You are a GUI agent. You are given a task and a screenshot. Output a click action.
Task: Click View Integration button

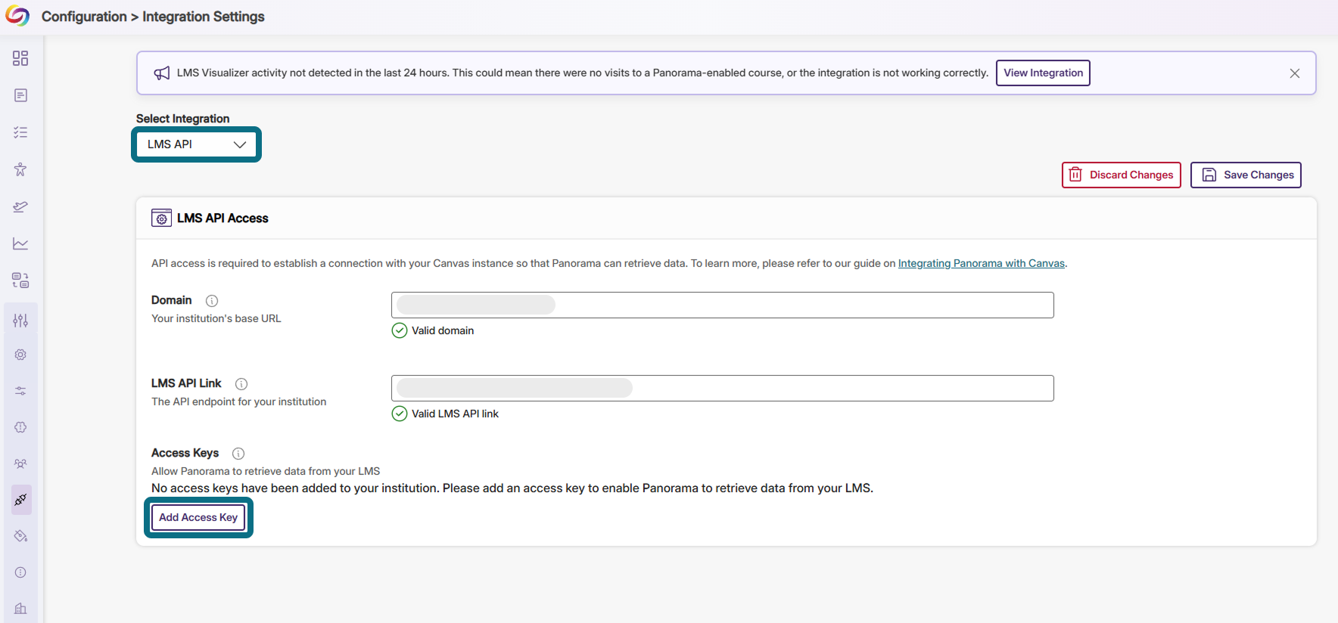click(x=1043, y=73)
